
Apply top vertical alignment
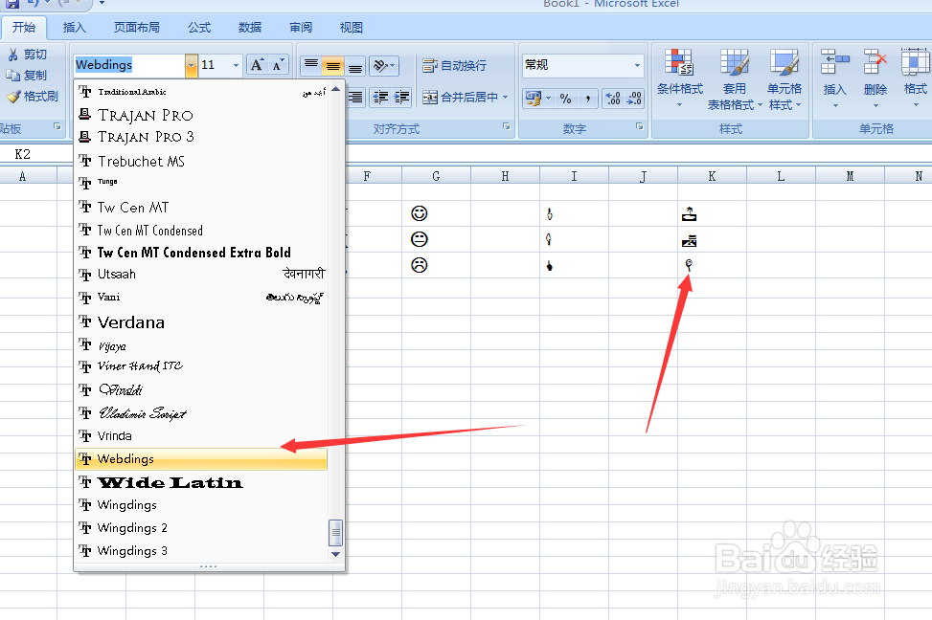coord(311,65)
